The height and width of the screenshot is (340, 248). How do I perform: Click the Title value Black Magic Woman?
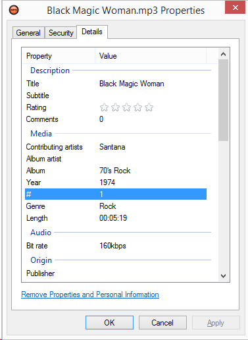coord(132,84)
